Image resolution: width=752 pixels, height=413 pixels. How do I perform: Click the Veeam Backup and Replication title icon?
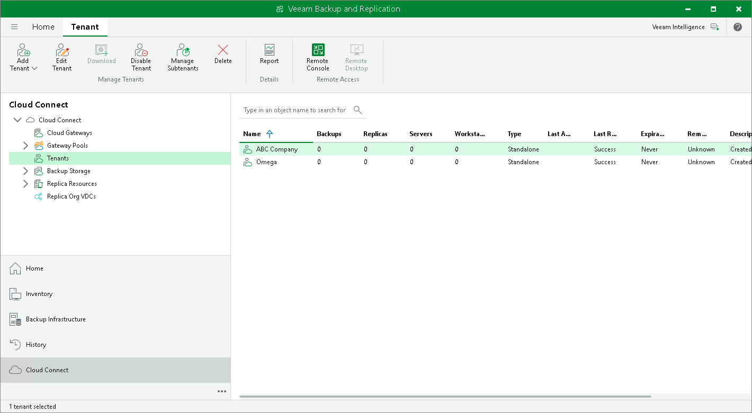click(280, 9)
